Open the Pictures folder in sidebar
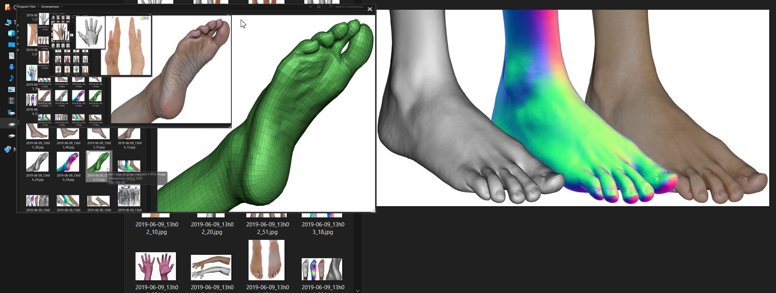The height and width of the screenshot is (293, 776). (12, 89)
